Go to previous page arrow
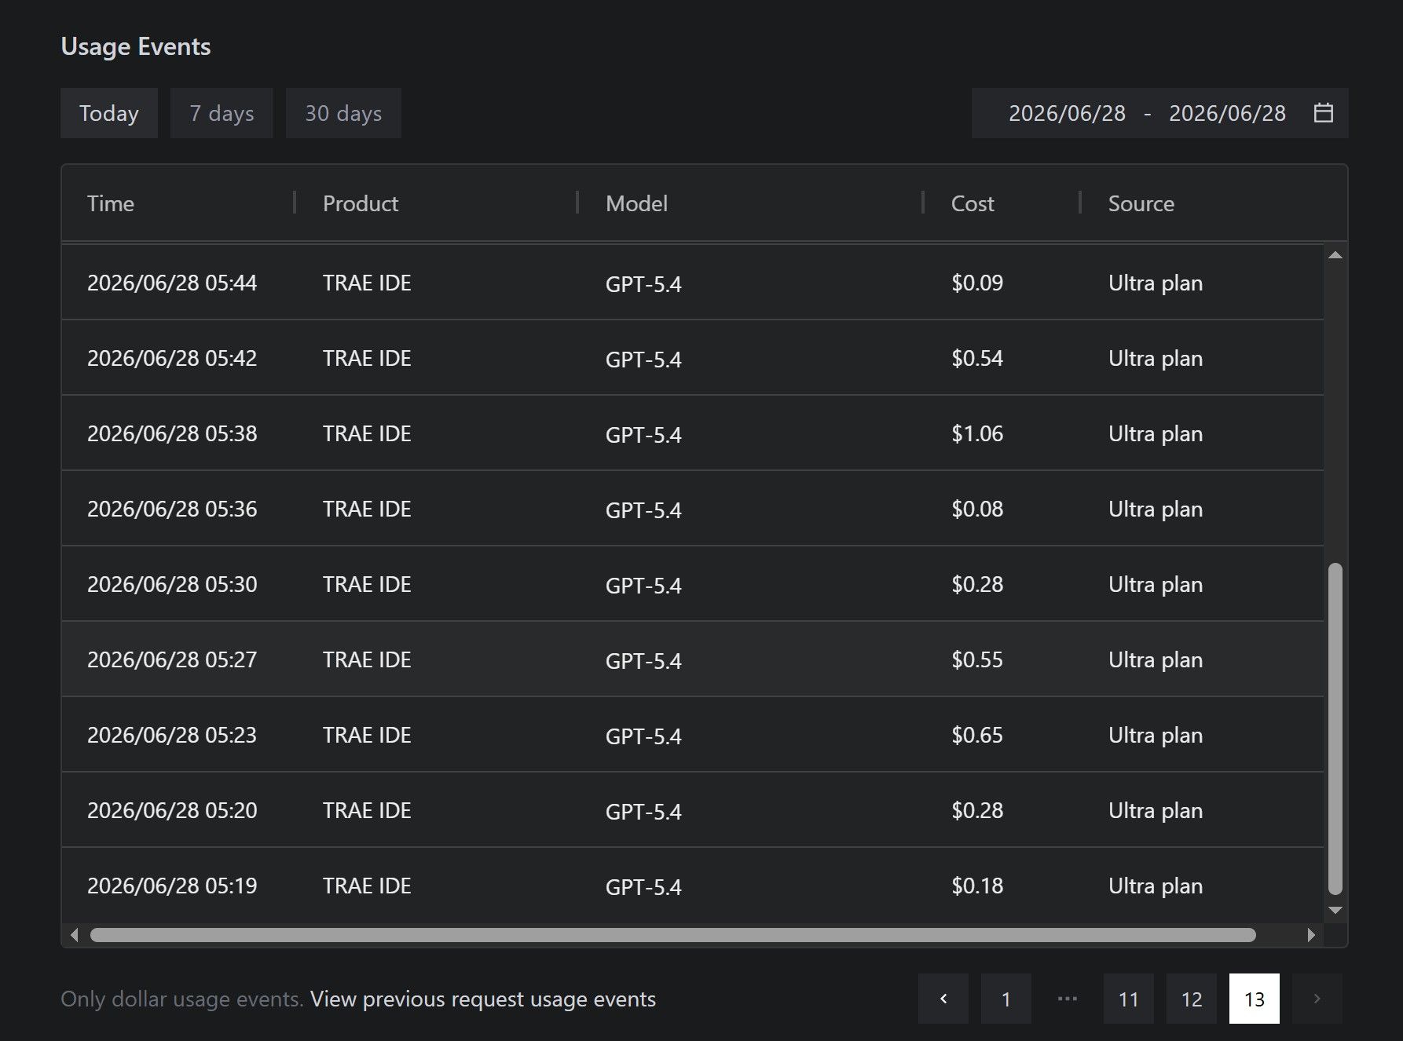This screenshot has width=1403, height=1041. pyautogui.click(x=943, y=999)
